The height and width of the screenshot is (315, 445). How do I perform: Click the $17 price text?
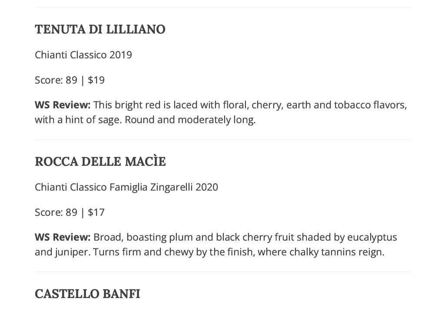[x=96, y=212]
